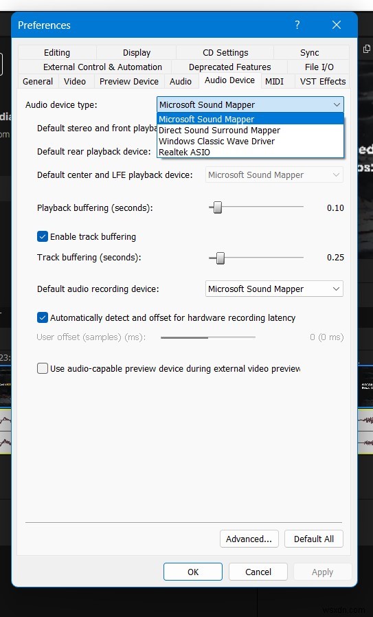Close the Preferences dialog
Screen dimensions: 373x617
(337, 25)
